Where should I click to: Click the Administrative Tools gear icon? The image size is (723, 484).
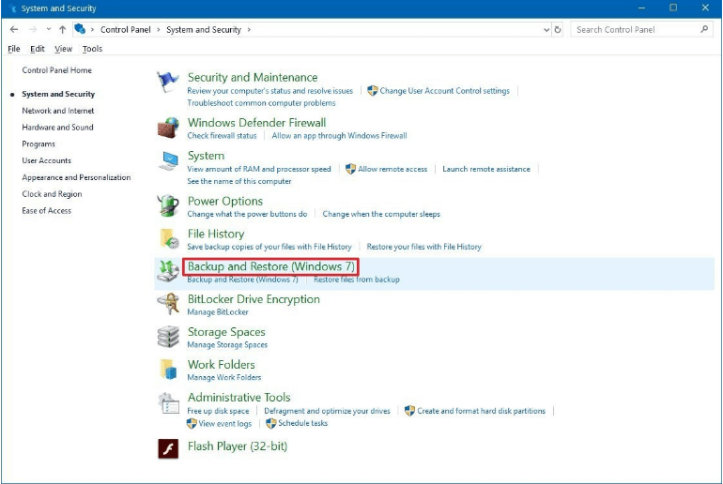point(168,403)
